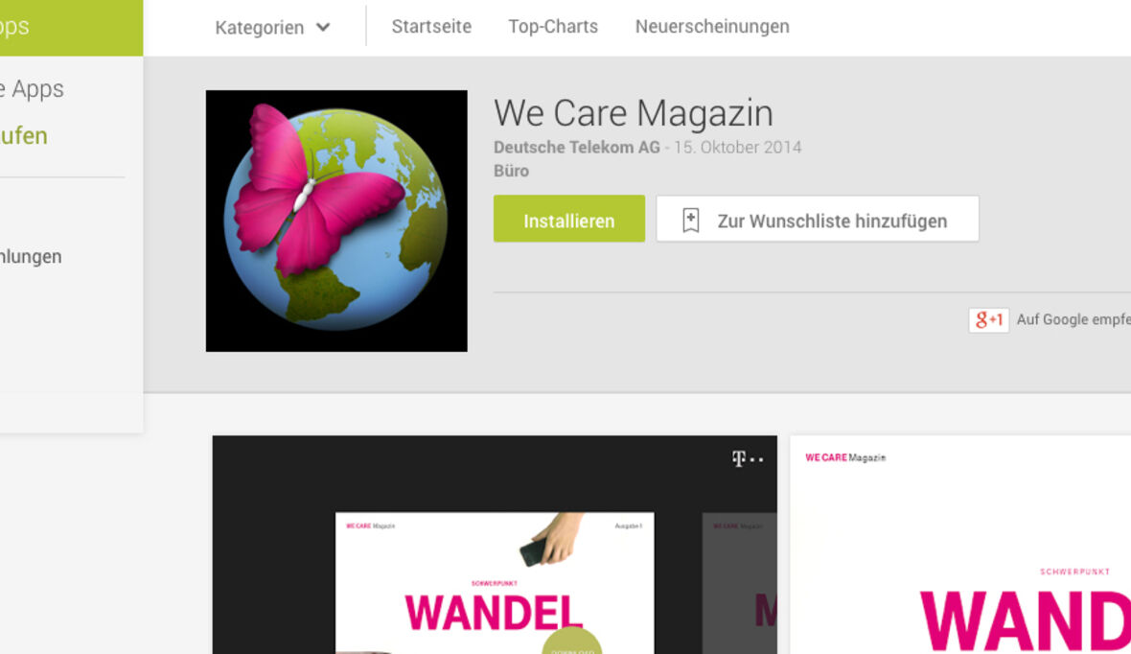1131x654 pixels.
Task: Select the green 'ufen' sidebar item
Action: (x=24, y=136)
